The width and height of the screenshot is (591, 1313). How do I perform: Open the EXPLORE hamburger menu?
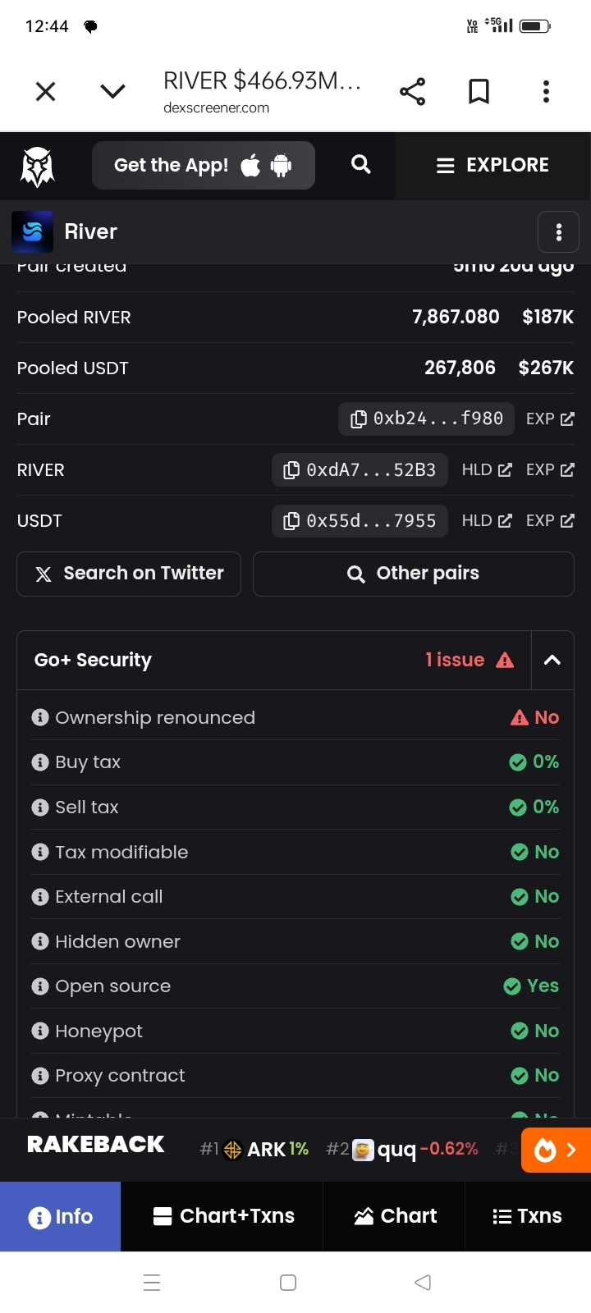(x=492, y=165)
